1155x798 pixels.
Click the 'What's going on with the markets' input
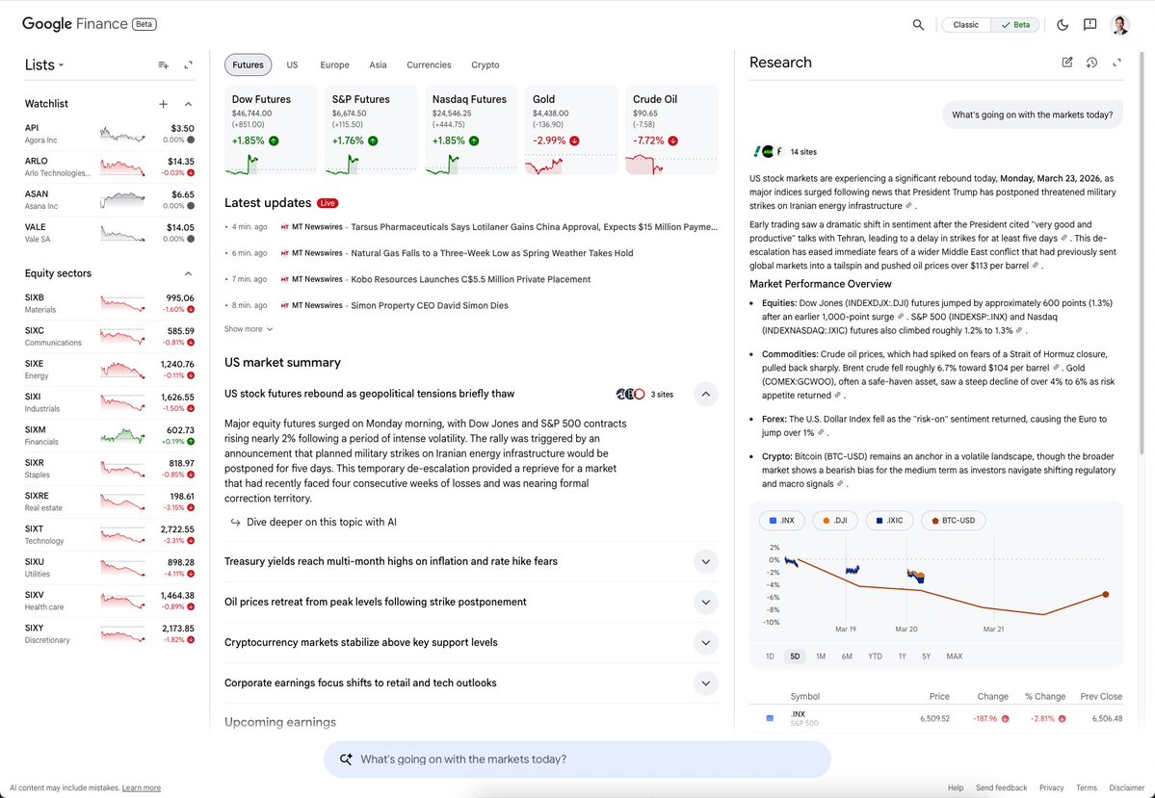(x=577, y=759)
